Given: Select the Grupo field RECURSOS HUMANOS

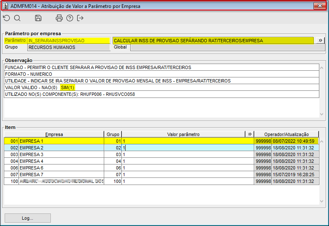Looking at the screenshot, I should (x=69, y=47).
